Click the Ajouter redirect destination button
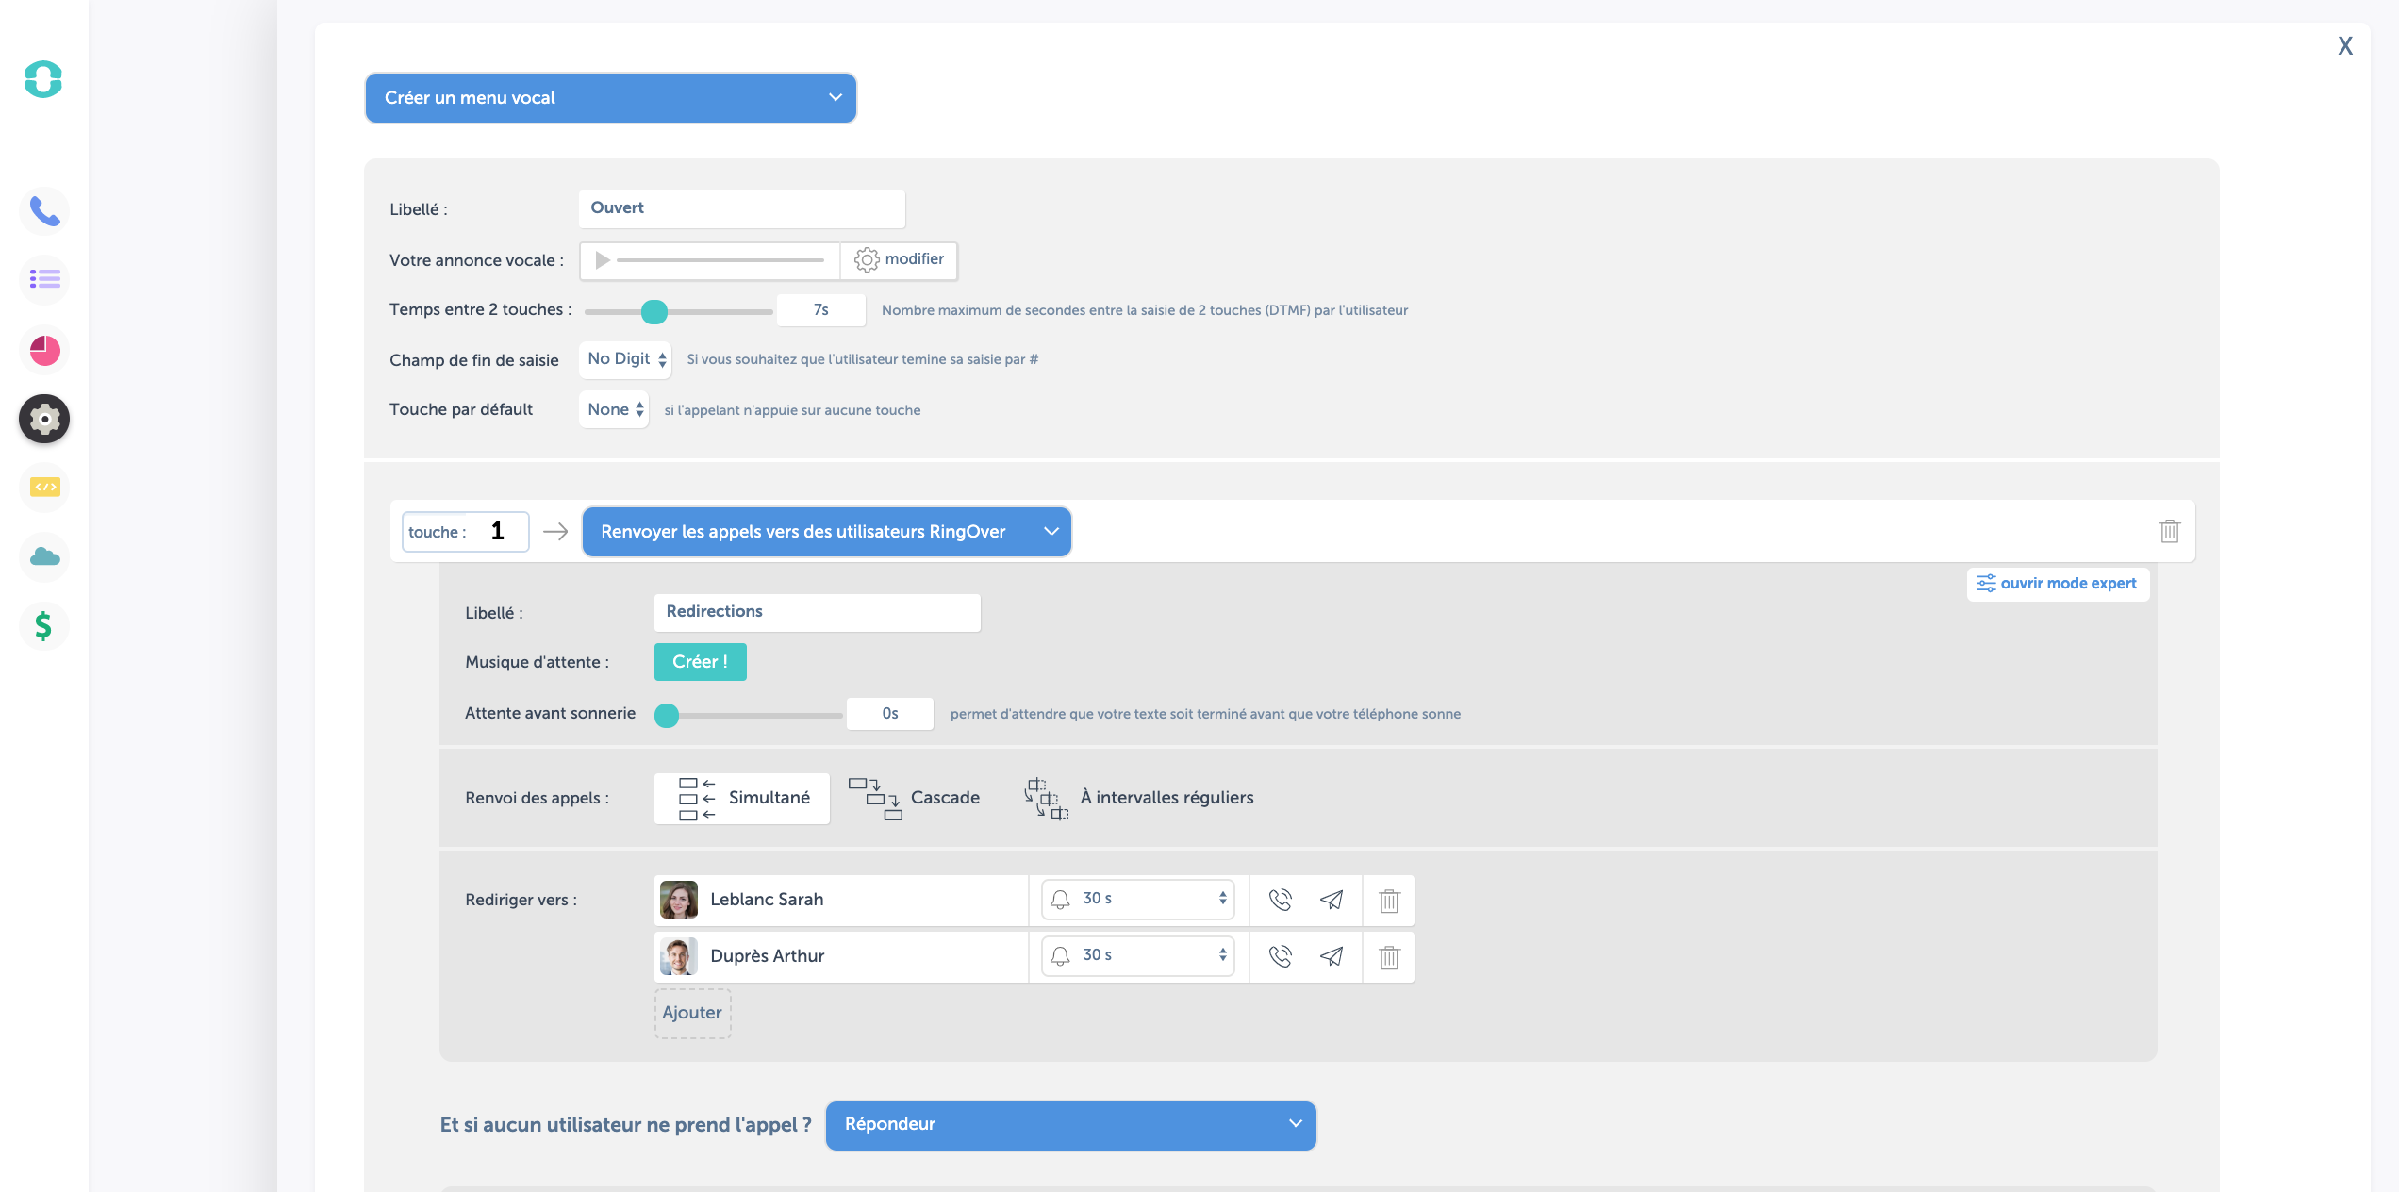 pos(693,1012)
